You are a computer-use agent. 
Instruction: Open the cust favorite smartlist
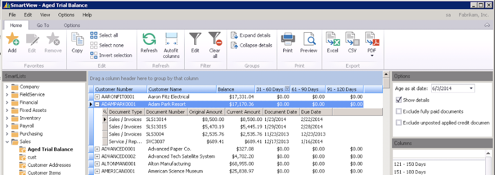32,157
